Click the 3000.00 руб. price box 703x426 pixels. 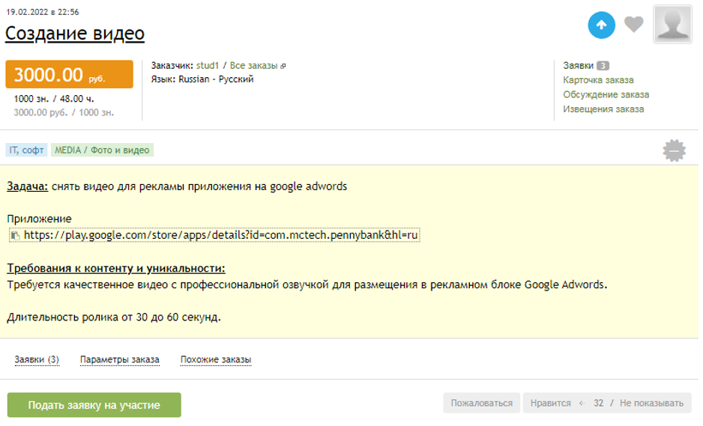click(69, 74)
